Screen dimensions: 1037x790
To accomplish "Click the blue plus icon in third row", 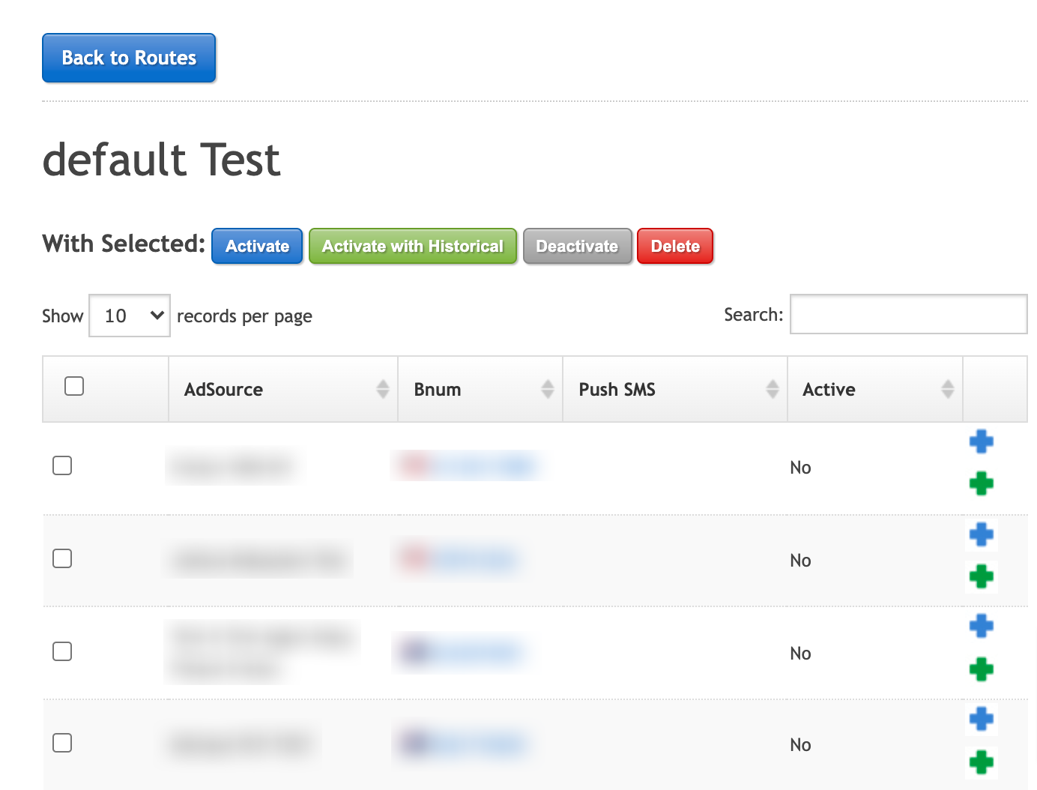I will (x=981, y=626).
